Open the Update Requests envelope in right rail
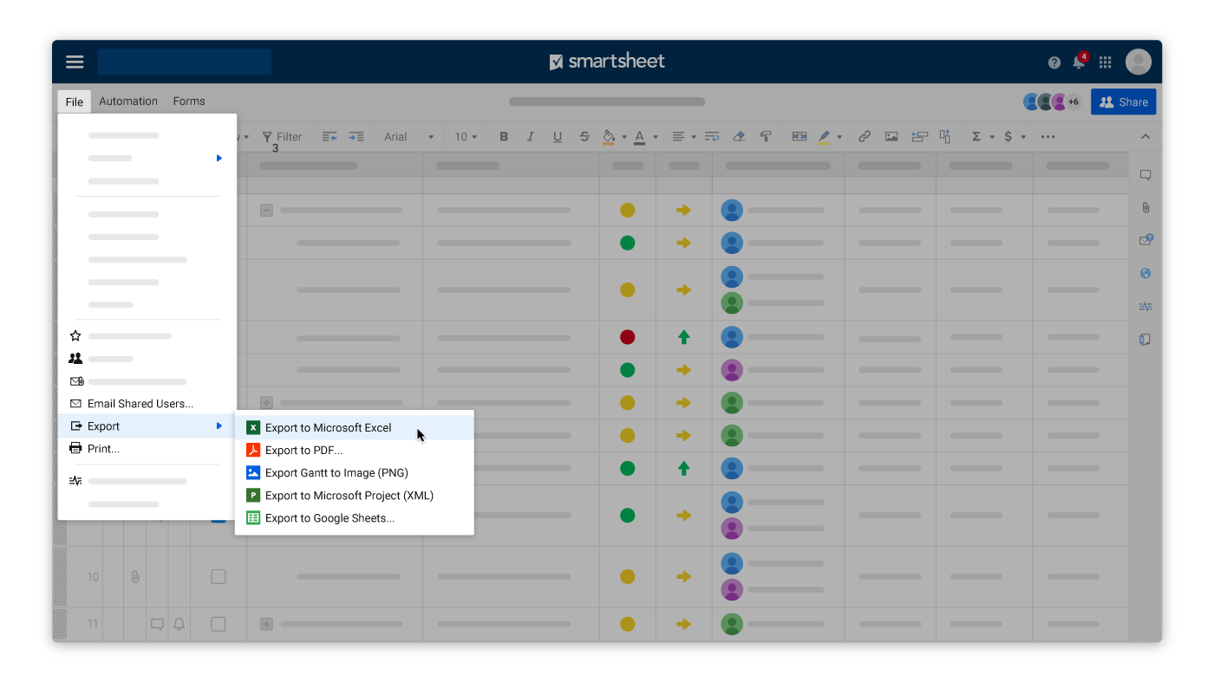This screenshot has height=682, width=1214. [x=1145, y=240]
